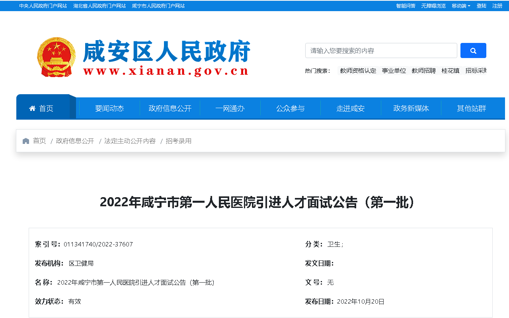Click the 名称 row's announcement title text
The height and width of the screenshot is (318, 509).
click(x=136, y=282)
